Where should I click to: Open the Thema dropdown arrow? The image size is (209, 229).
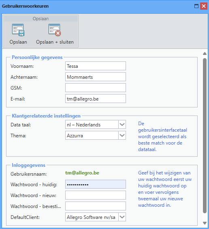[122, 135]
